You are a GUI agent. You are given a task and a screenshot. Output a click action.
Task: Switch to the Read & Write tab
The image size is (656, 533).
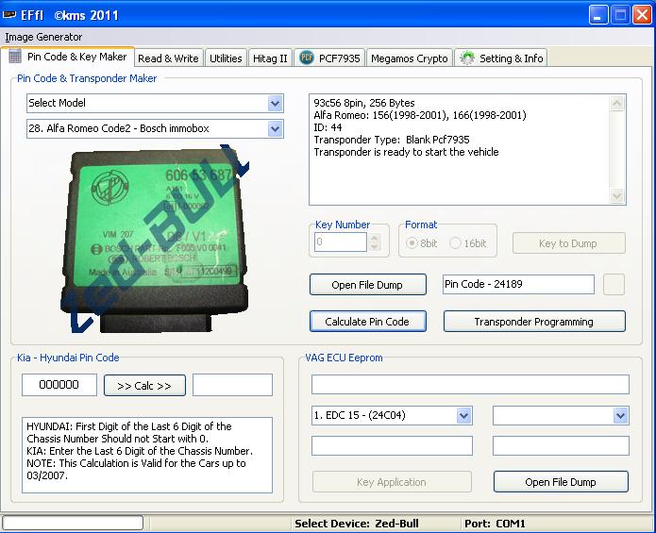168,58
